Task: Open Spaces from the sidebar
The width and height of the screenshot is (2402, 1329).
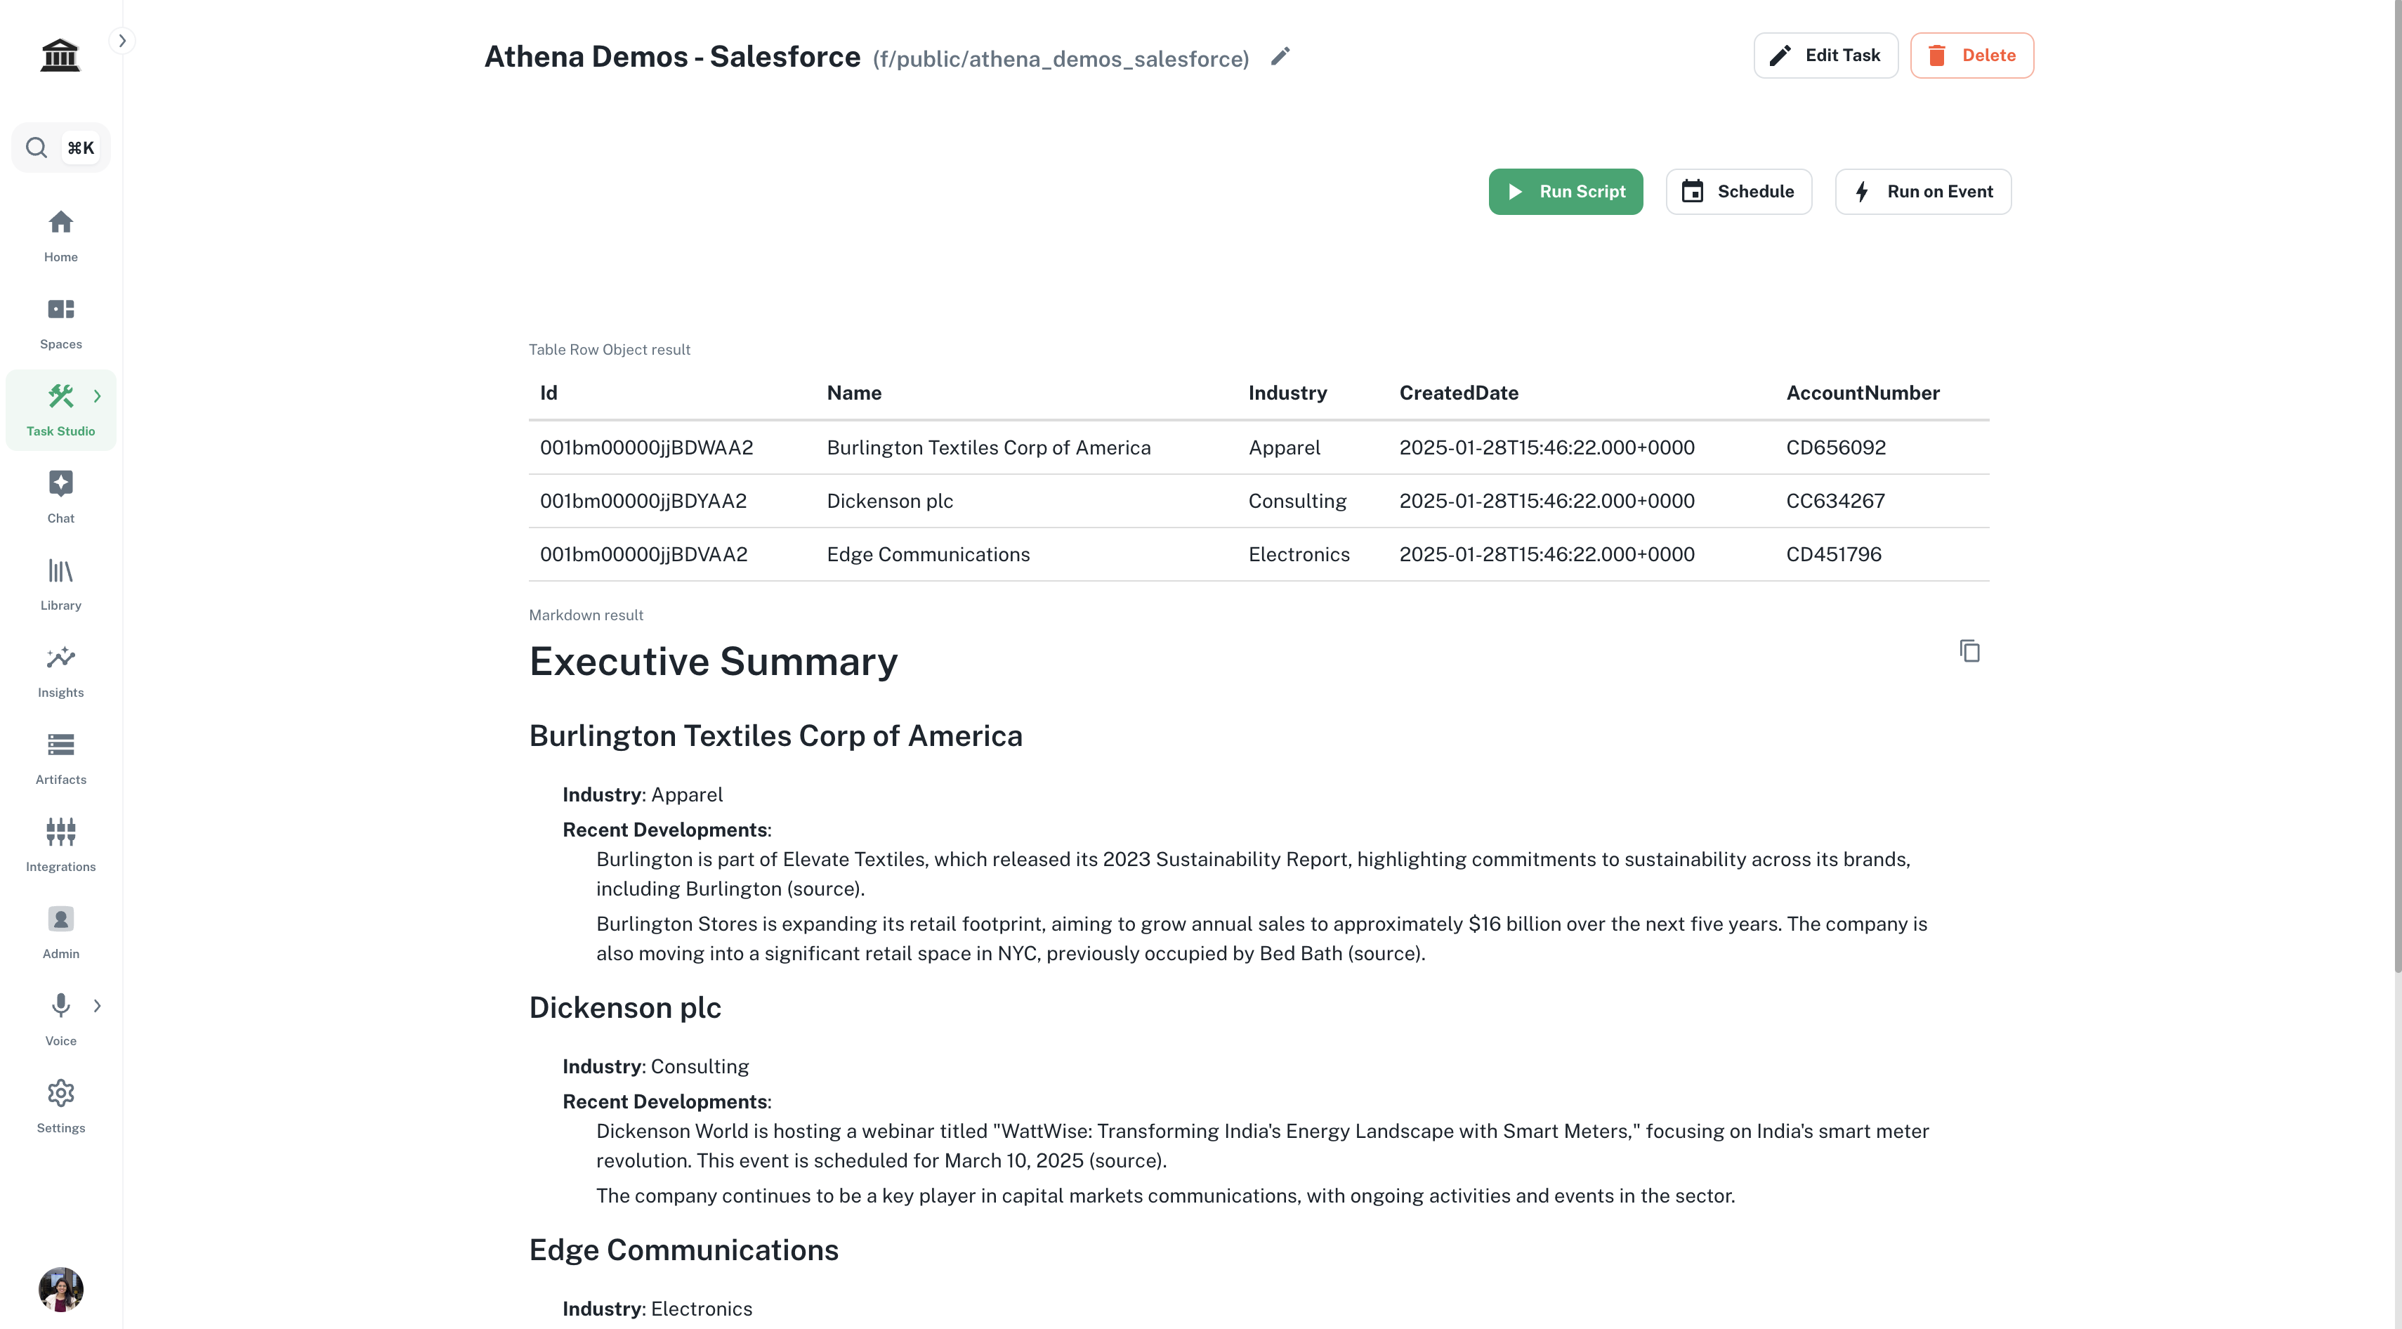Action: pyautogui.click(x=60, y=324)
